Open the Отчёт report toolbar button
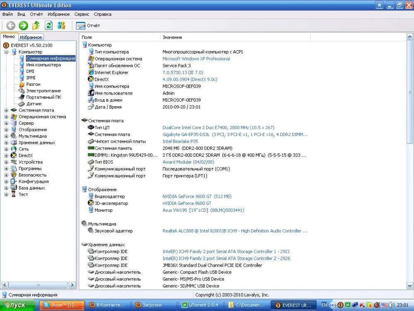Viewport: 414px width, 311px height. (88, 25)
